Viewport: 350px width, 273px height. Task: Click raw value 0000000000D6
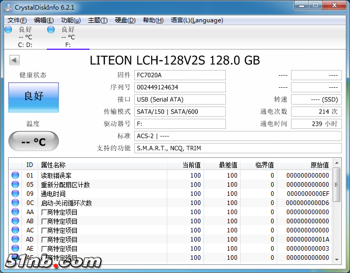pyautogui.click(x=308, y=203)
